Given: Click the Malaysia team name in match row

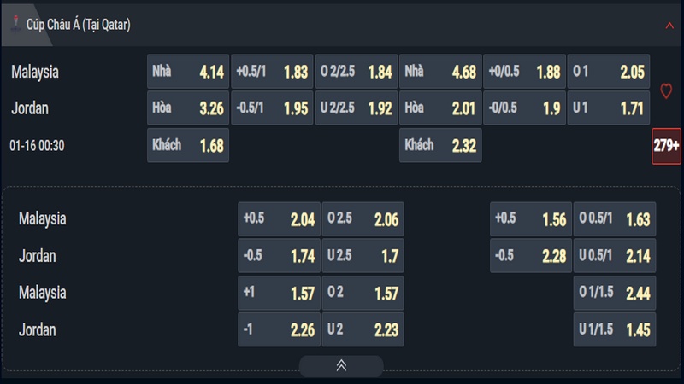Looking at the screenshot, I should point(35,72).
